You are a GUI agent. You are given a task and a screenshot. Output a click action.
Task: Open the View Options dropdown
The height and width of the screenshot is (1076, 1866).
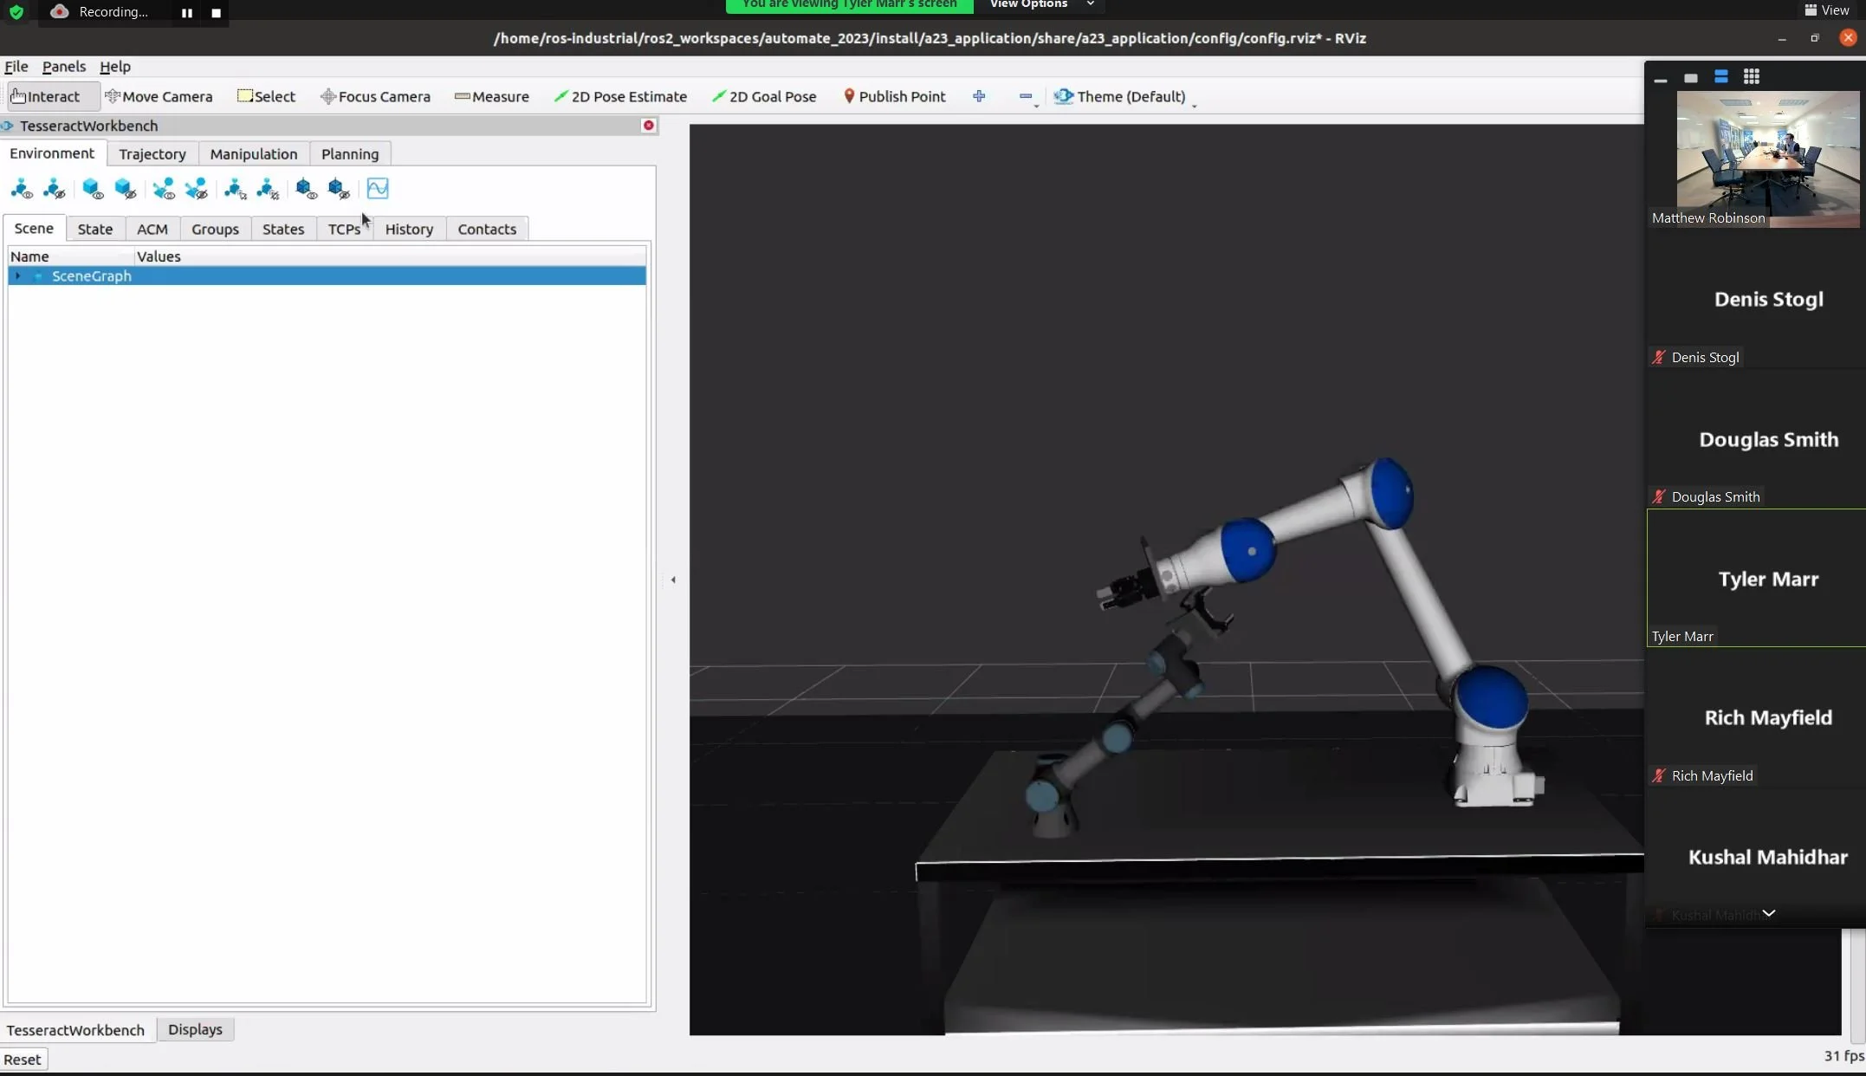(1040, 4)
